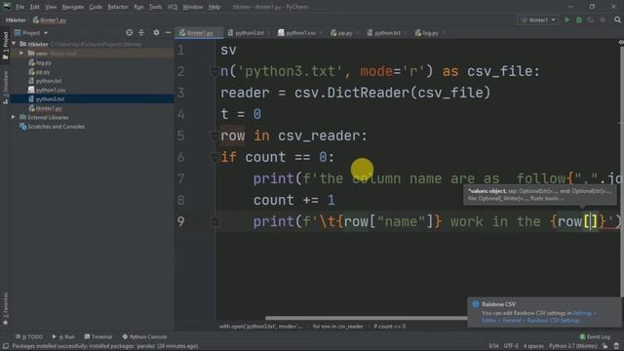Open the Event Log
Image resolution: width=624 pixels, height=351 pixels.
pos(595,336)
